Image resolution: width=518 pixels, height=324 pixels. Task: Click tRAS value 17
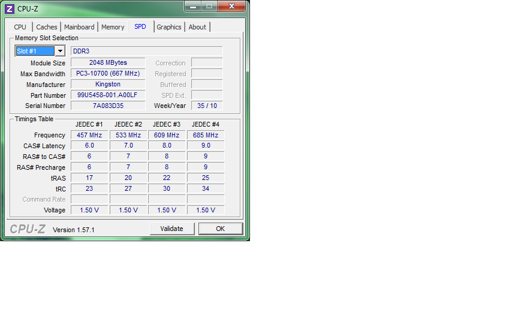click(x=89, y=178)
